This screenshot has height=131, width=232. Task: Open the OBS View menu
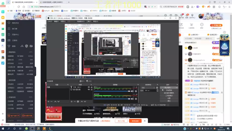63,21
